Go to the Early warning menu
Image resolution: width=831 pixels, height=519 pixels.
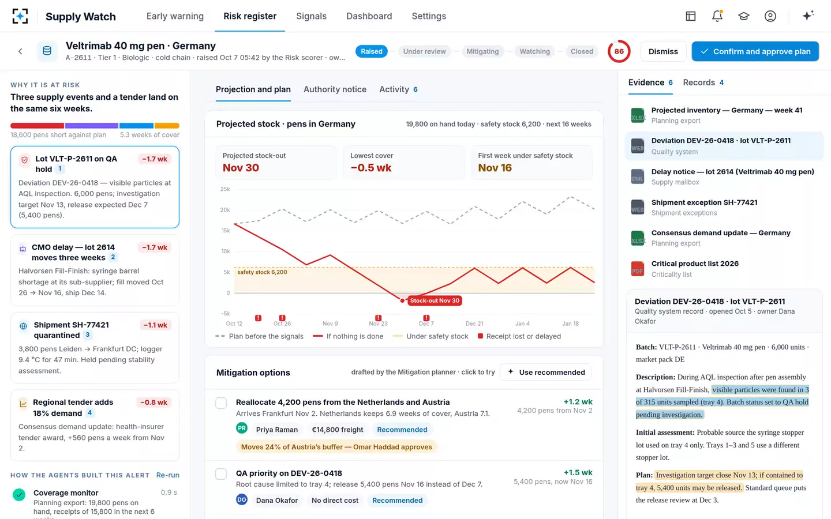coord(175,16)
